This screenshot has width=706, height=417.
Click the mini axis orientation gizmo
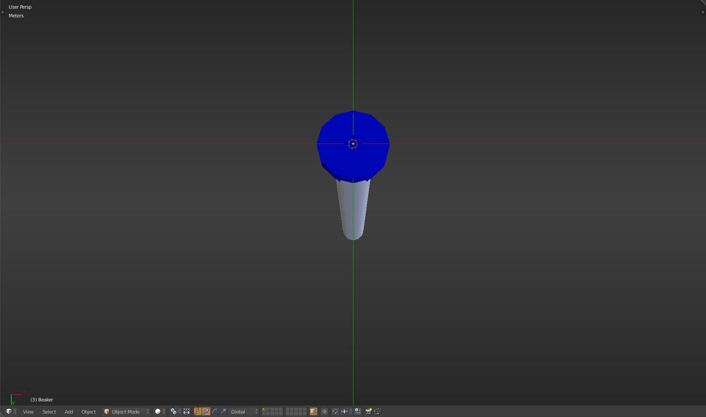[17, 397]
